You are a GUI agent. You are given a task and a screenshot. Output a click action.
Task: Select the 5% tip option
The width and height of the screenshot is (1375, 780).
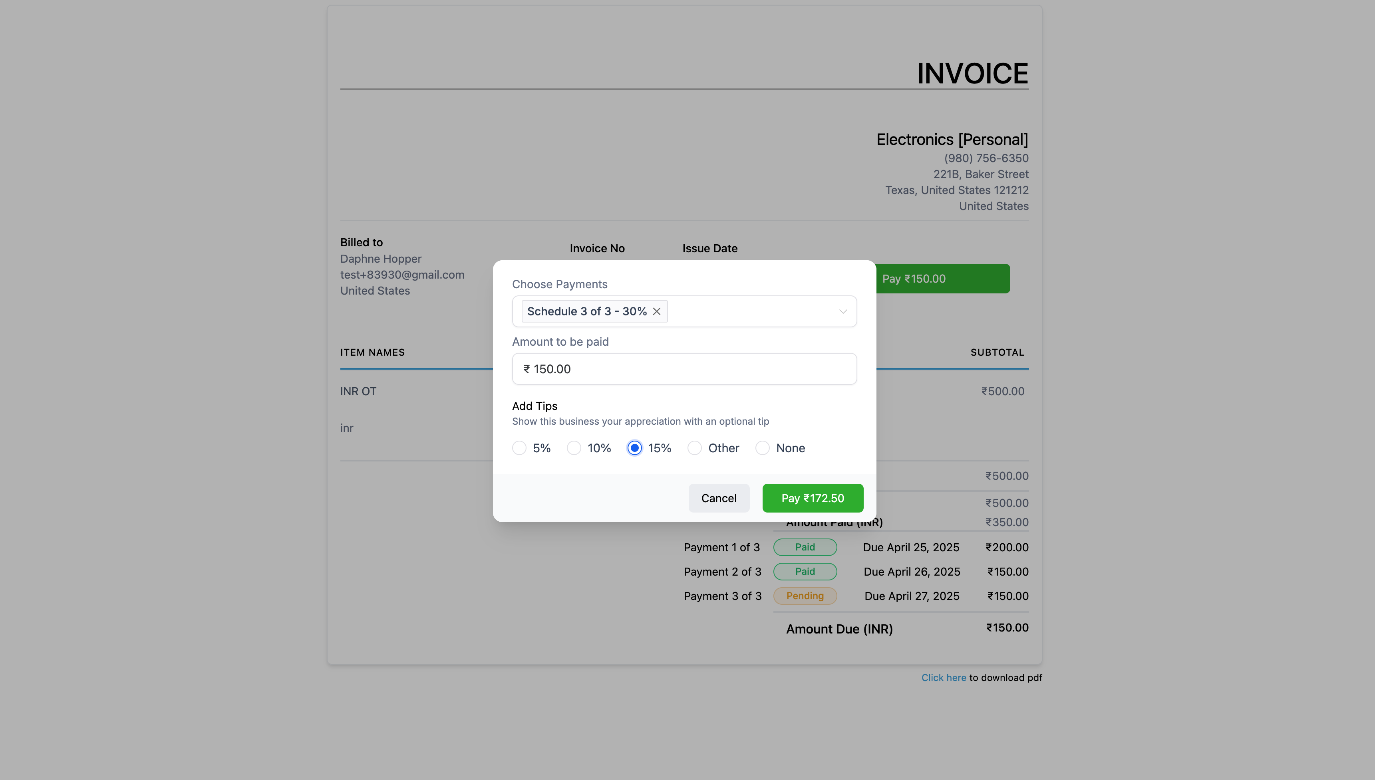519,448
